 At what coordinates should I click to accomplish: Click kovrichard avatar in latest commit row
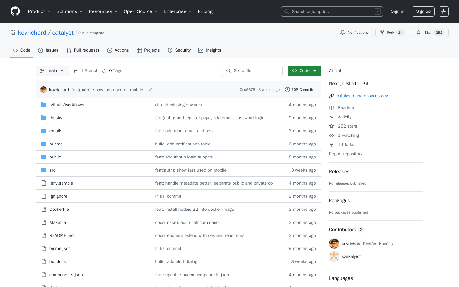pyautogui.click(x=43, y=90)
